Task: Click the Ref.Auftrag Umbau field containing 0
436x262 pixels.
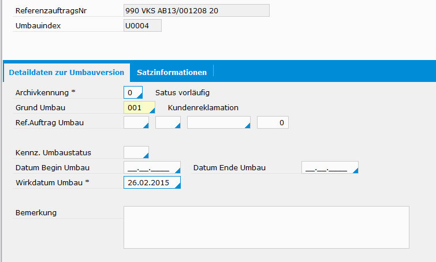Action: tap(272, 122)
